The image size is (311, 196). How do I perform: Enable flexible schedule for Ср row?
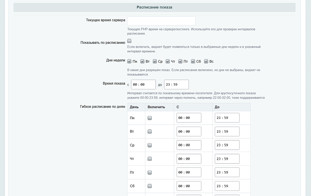150,145
